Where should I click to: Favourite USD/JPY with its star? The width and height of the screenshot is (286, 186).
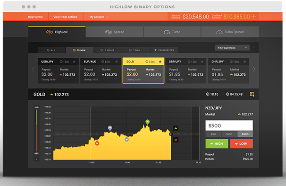(74, 62)
